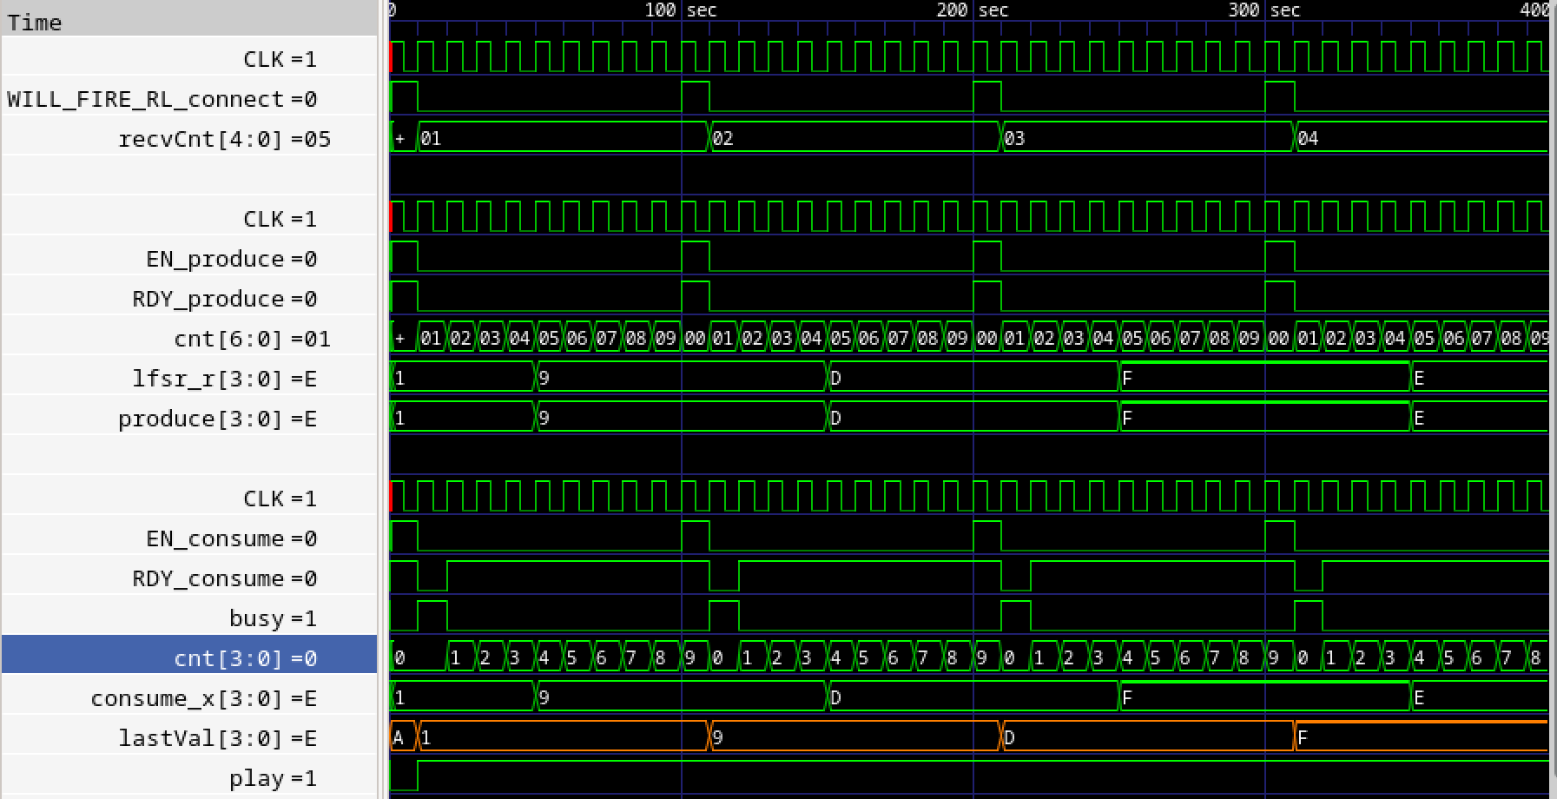Select the lfsr_r[3:0] signal name
The height and width of the screenshot is (799, 1557).
pos(224,379)
